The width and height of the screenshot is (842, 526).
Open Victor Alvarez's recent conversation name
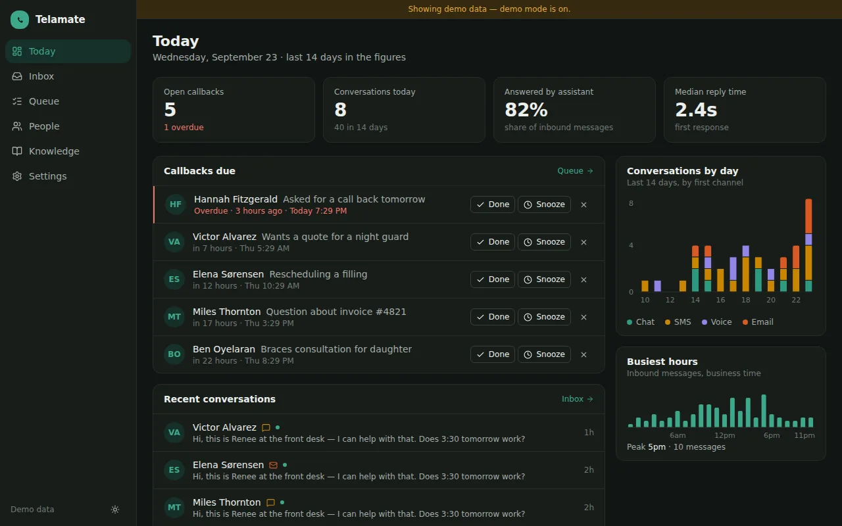click(x=224, y=427)
